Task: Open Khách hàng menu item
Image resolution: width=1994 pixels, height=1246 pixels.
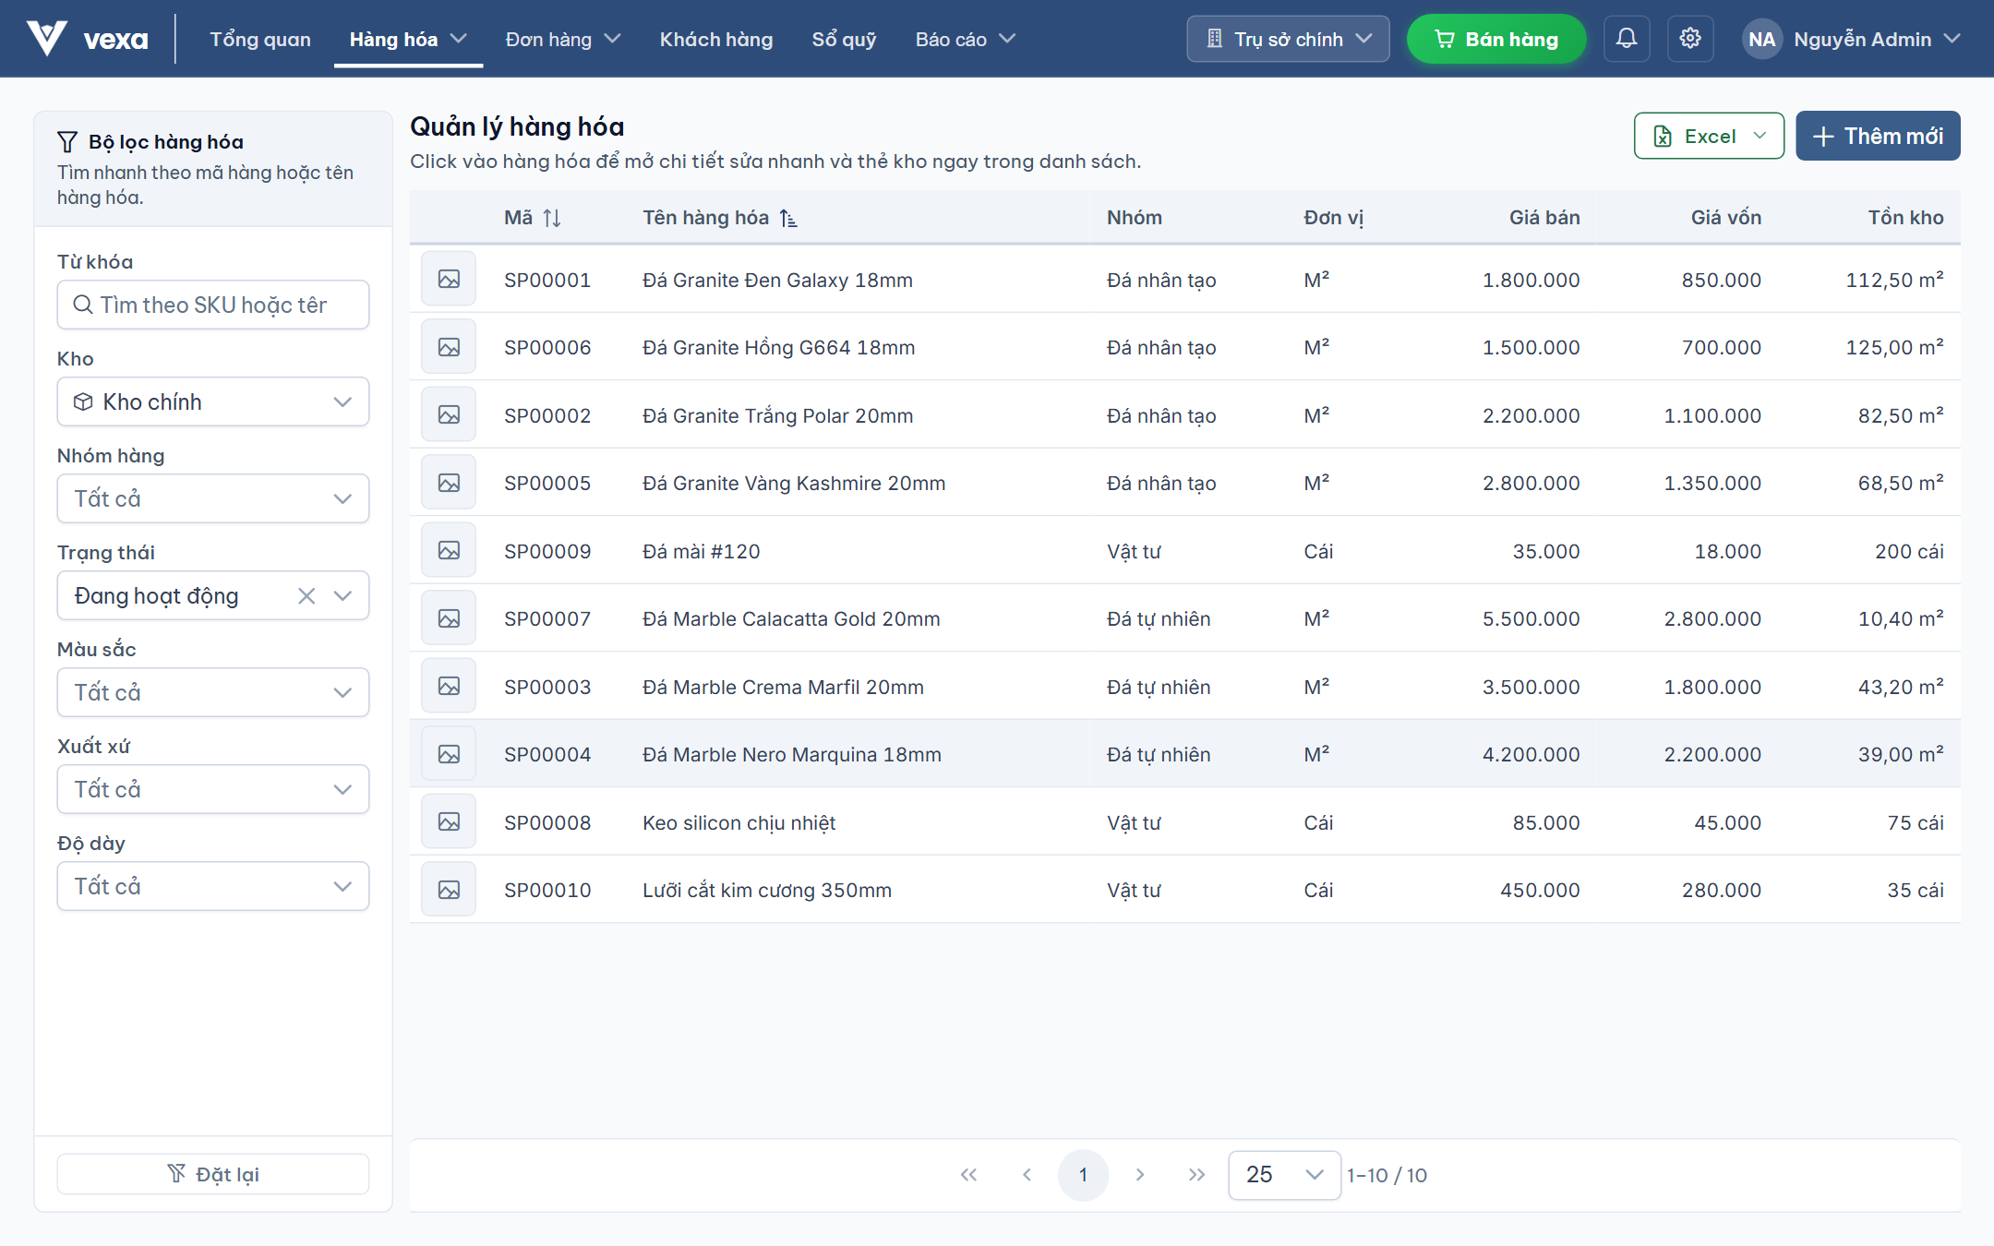Action: [x=716, y=39]
